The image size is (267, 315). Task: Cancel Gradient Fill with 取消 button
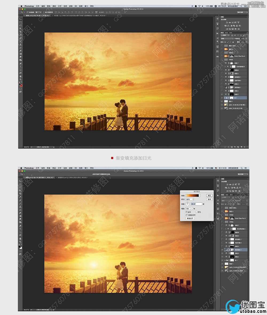pos(209,199)
